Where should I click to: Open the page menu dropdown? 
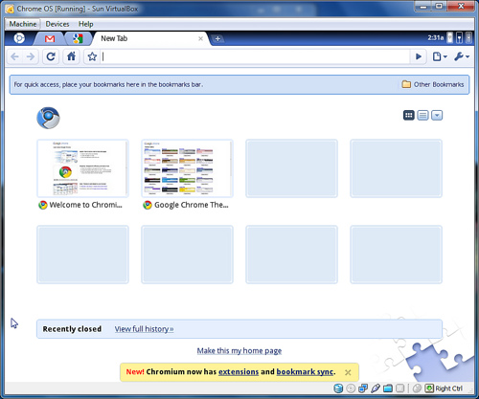click(x=440, y=56)
